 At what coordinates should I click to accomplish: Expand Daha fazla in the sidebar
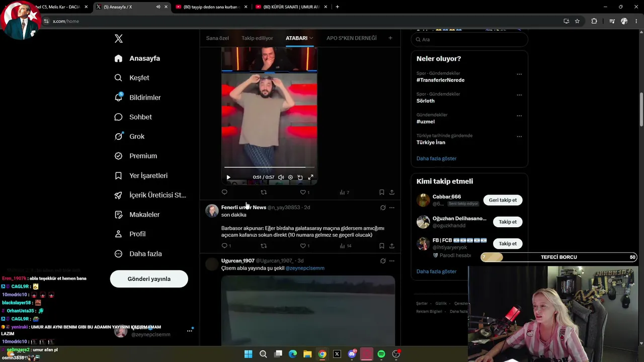pos(137,254)
